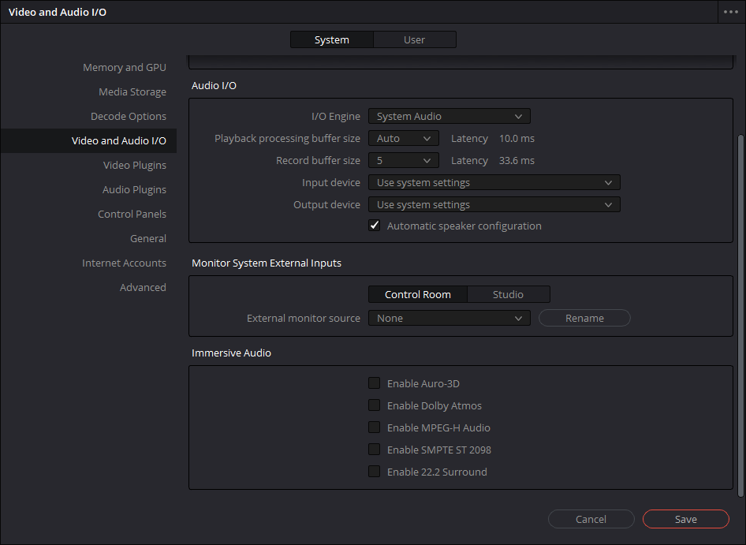Enable 22.2 Surround checkbox
Screen dimensions: 746x545
375,472
